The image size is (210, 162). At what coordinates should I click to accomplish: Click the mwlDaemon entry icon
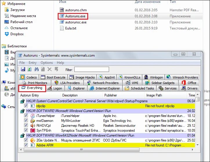(x=33, y=121)
